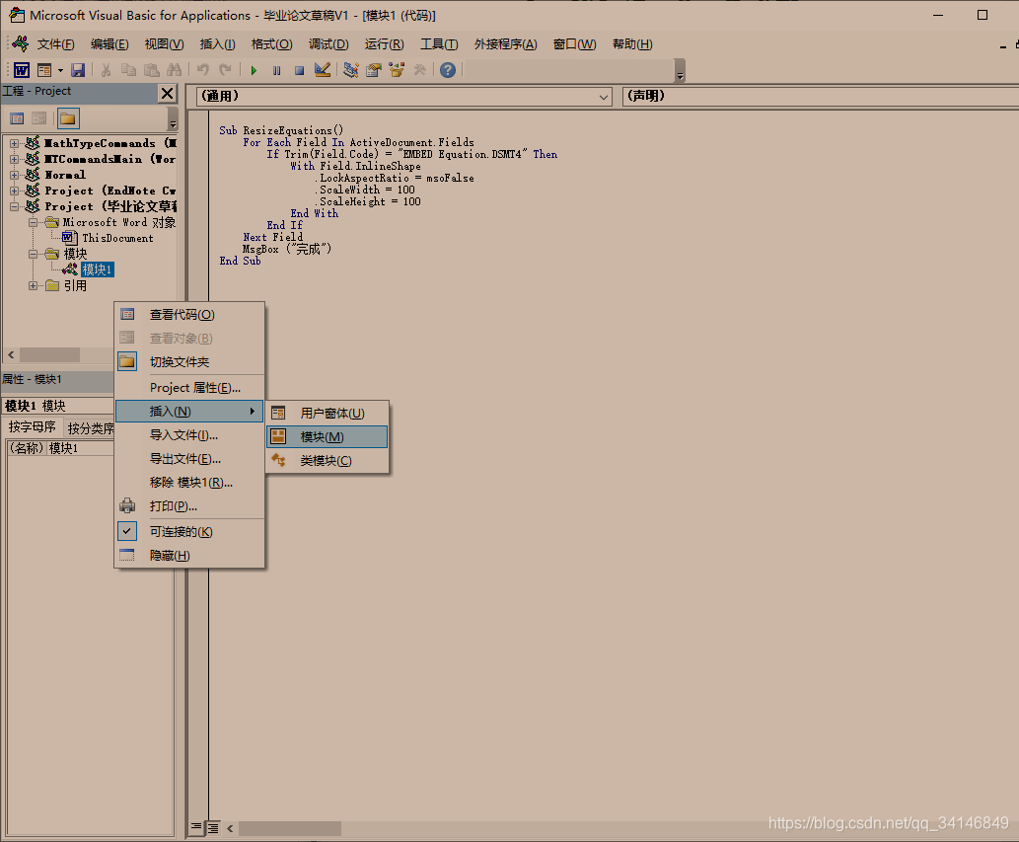Image resolution: width=1019 pixels, height=842 pixels.
Task: Expand the Normal project node
Action: pyautogui.click(x=14, y=175)
